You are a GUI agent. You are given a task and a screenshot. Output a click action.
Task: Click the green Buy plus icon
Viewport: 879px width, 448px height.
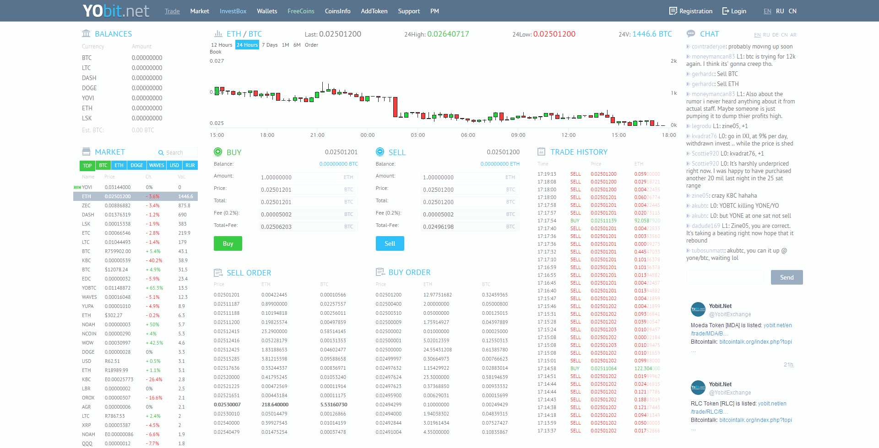(x=218, y=152)
